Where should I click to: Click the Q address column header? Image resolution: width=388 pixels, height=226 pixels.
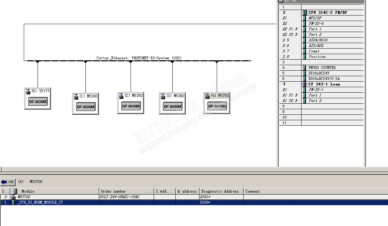(187, 192)
